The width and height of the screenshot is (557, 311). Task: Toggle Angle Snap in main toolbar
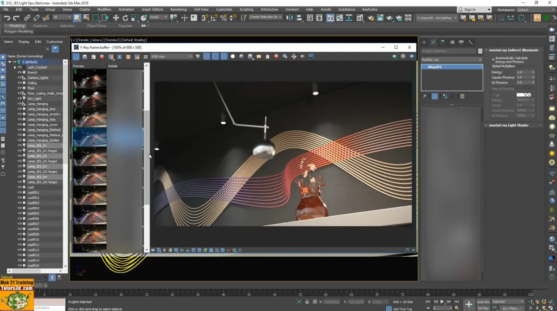[x=214, y=18]
